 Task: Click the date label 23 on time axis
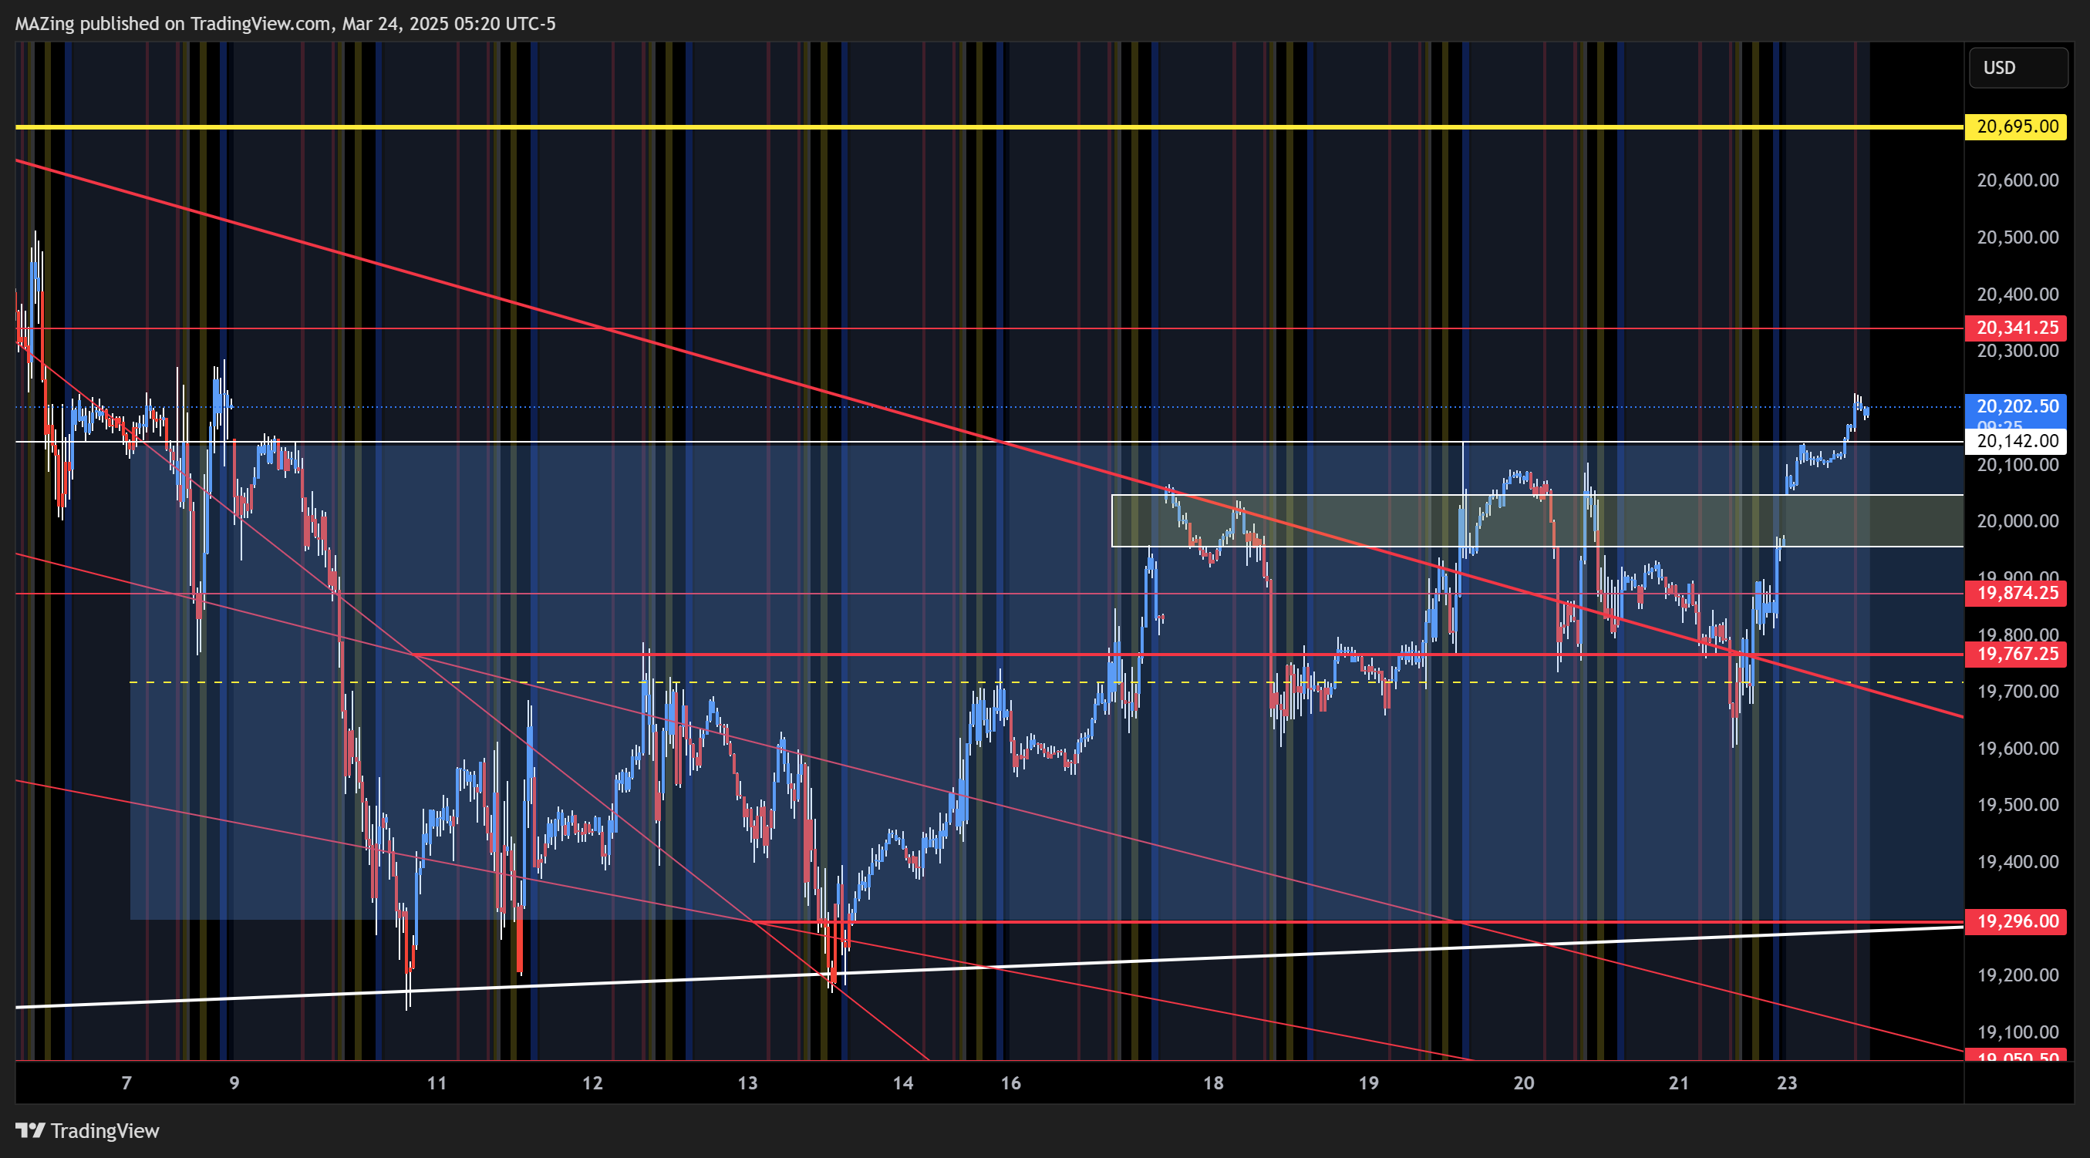(1788, 1082)
